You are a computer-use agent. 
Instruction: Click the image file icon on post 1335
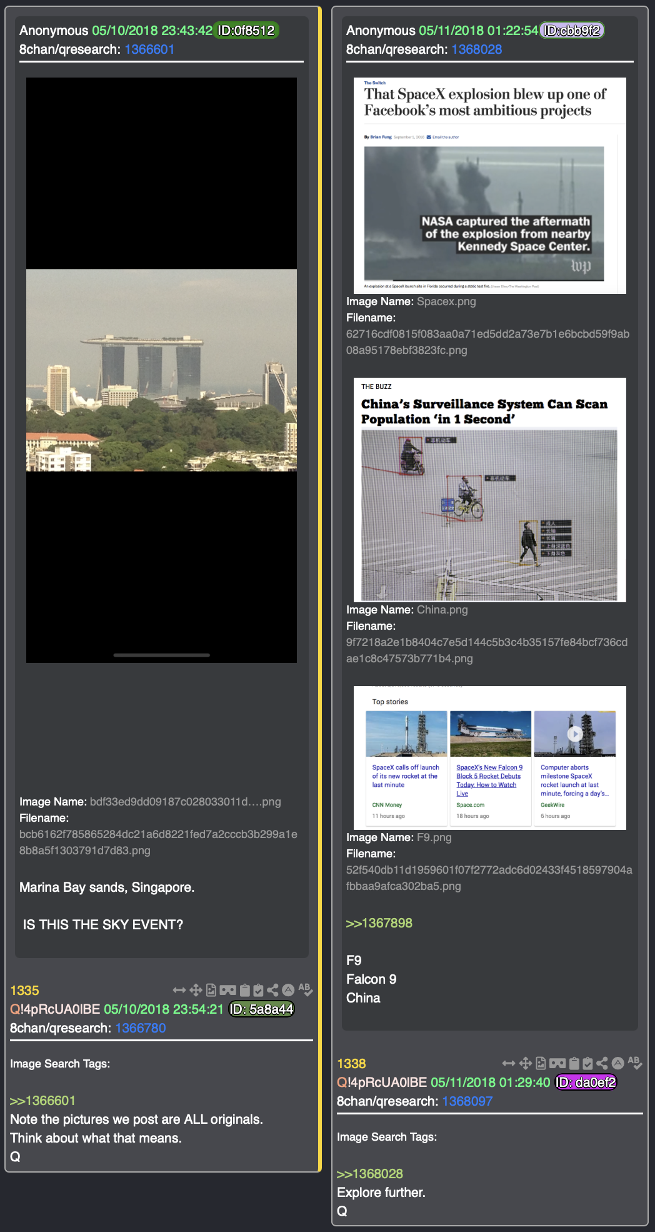pyautogui.click(x=211, y=990)
